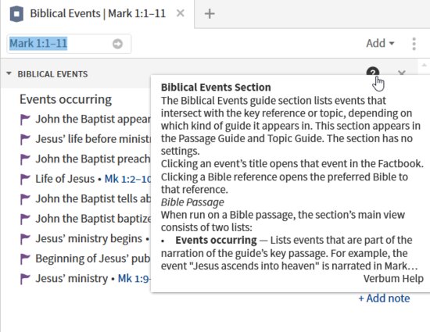
Task: Open the Add dropdown menu
Action: click(x=381, y=43)
